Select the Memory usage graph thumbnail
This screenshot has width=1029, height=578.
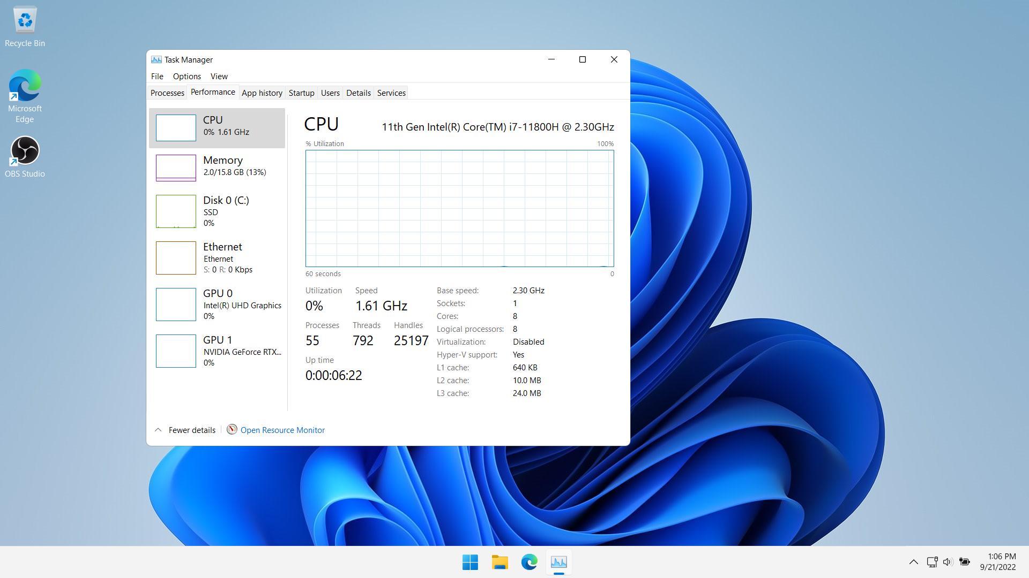176,168
